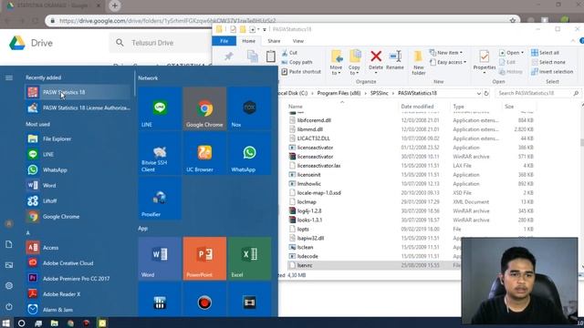Click the LINE tile
Screen dimensions: 584x328
pyautogui.click(x=160, y=108)
